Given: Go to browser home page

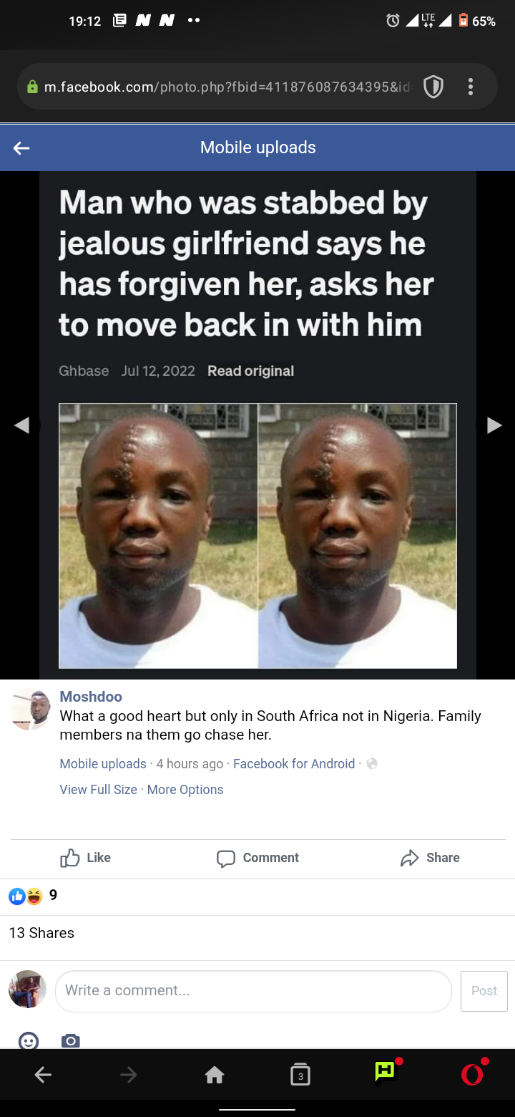Looking at the screenshot, I should pyautogui.click(x=215, y=1074).
